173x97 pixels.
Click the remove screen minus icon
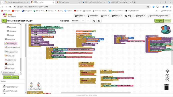click(88, 21)
